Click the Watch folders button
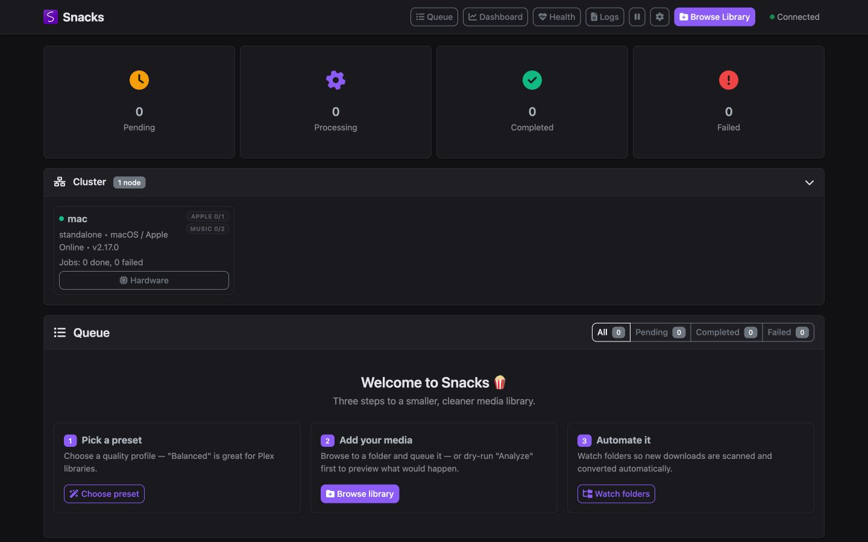This screenshot has height=542, width=868. click(616, 494)
